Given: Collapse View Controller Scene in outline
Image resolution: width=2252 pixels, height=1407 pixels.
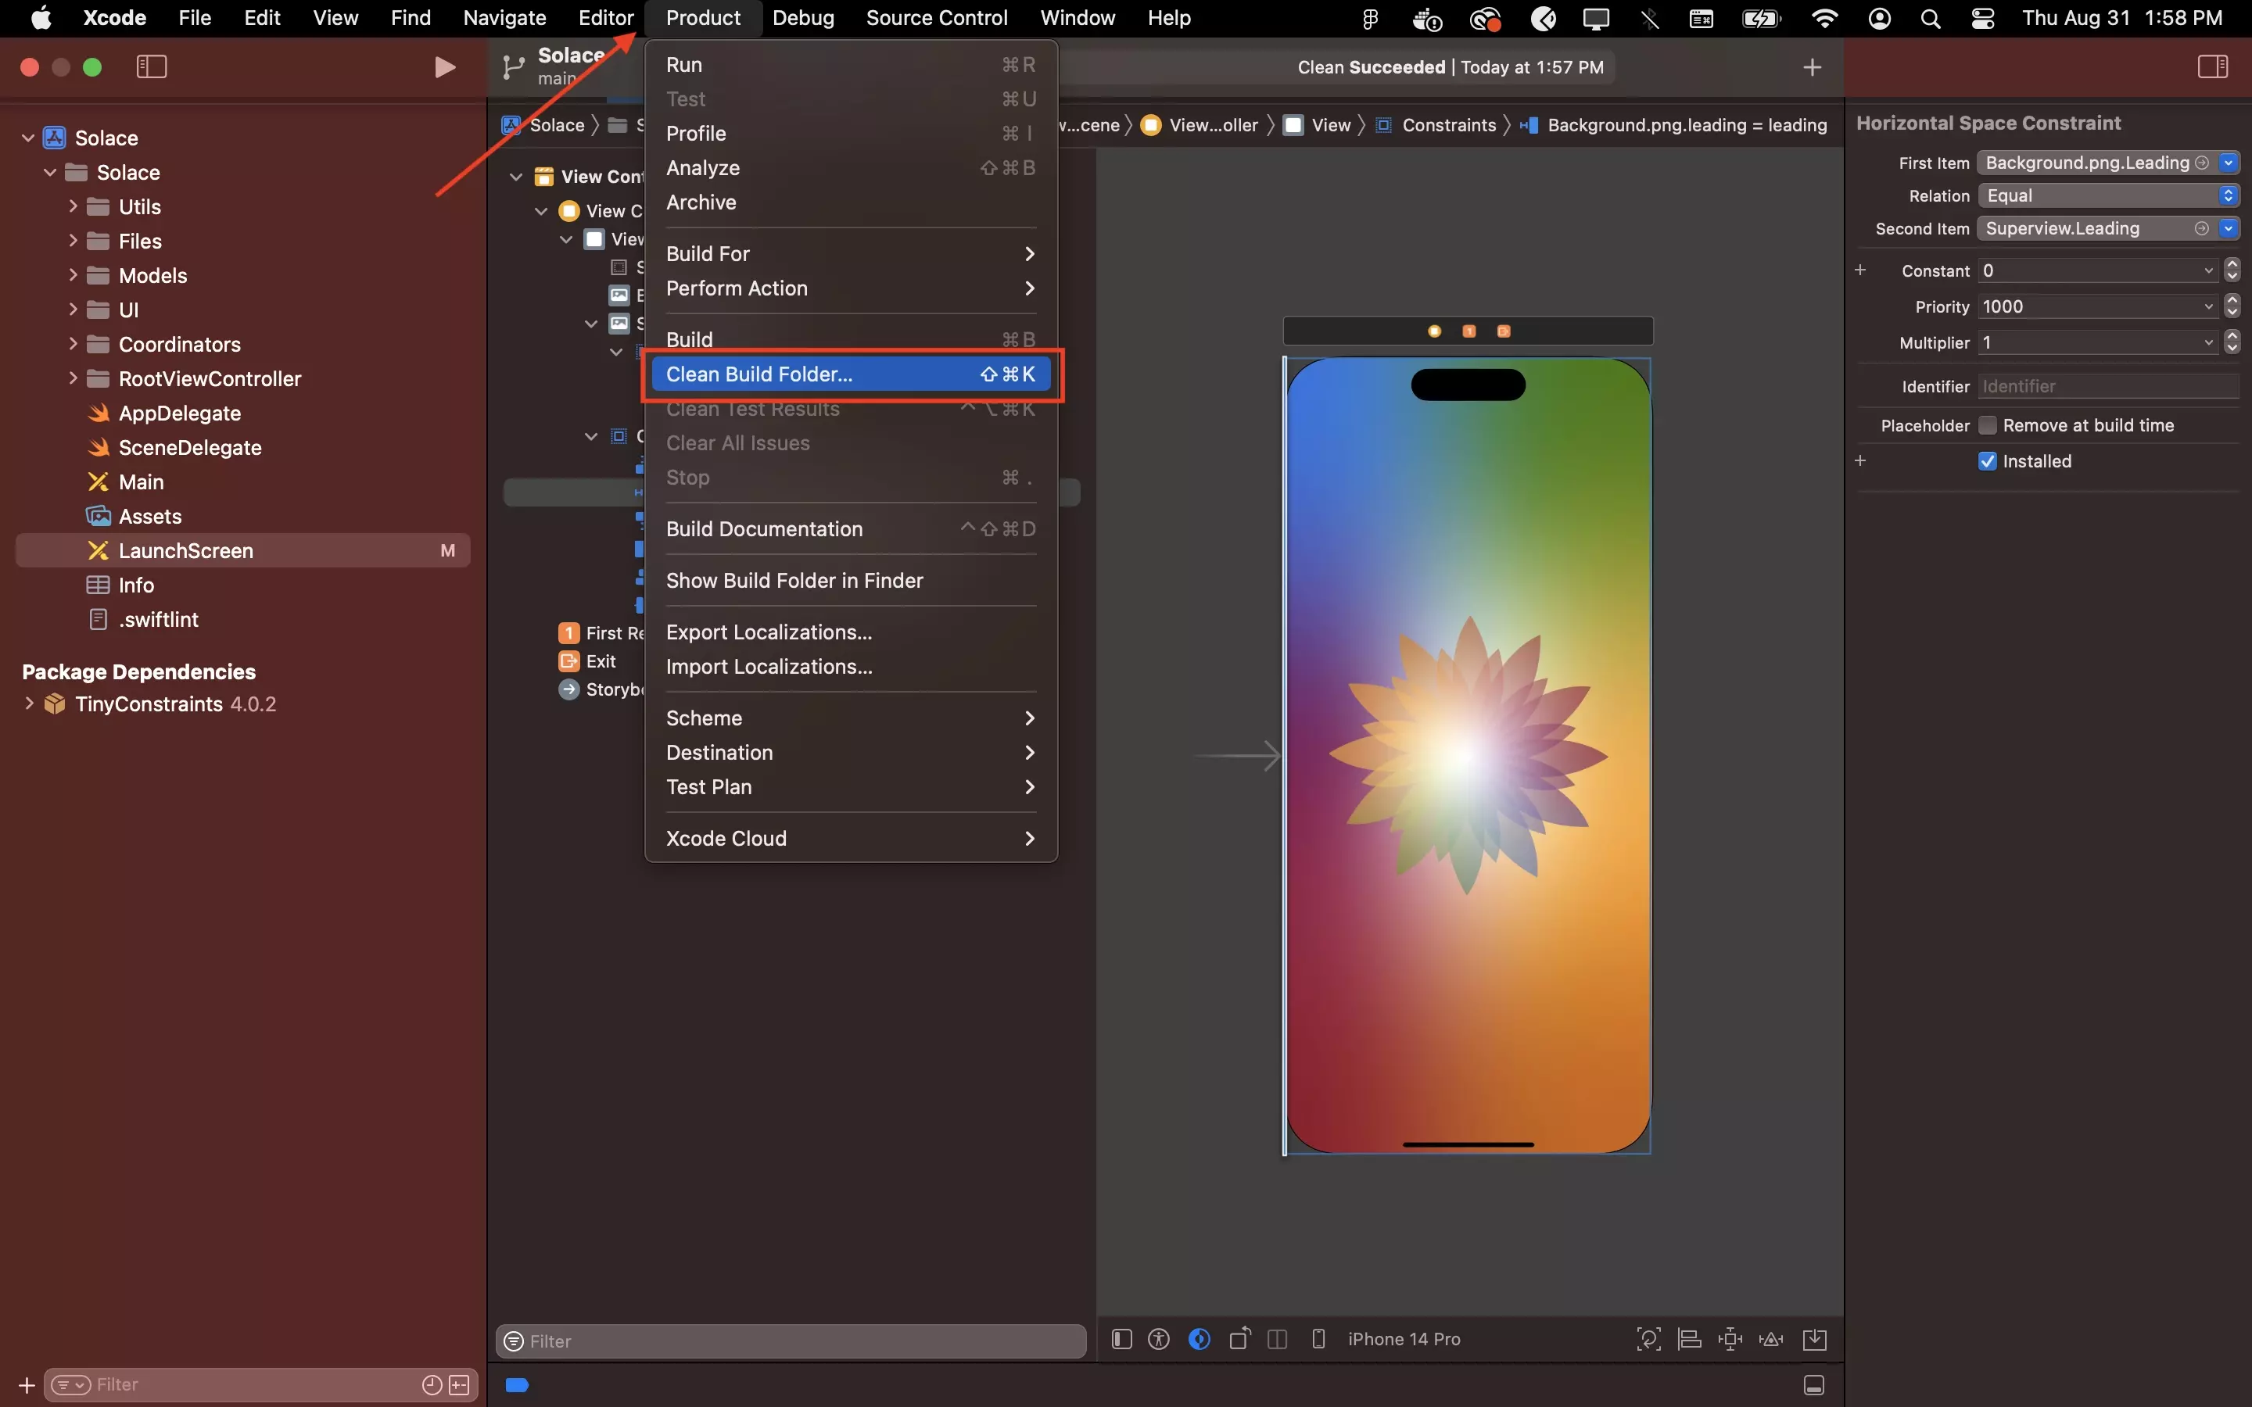Looking at the screenshot, I should click(x=515, y=177).
